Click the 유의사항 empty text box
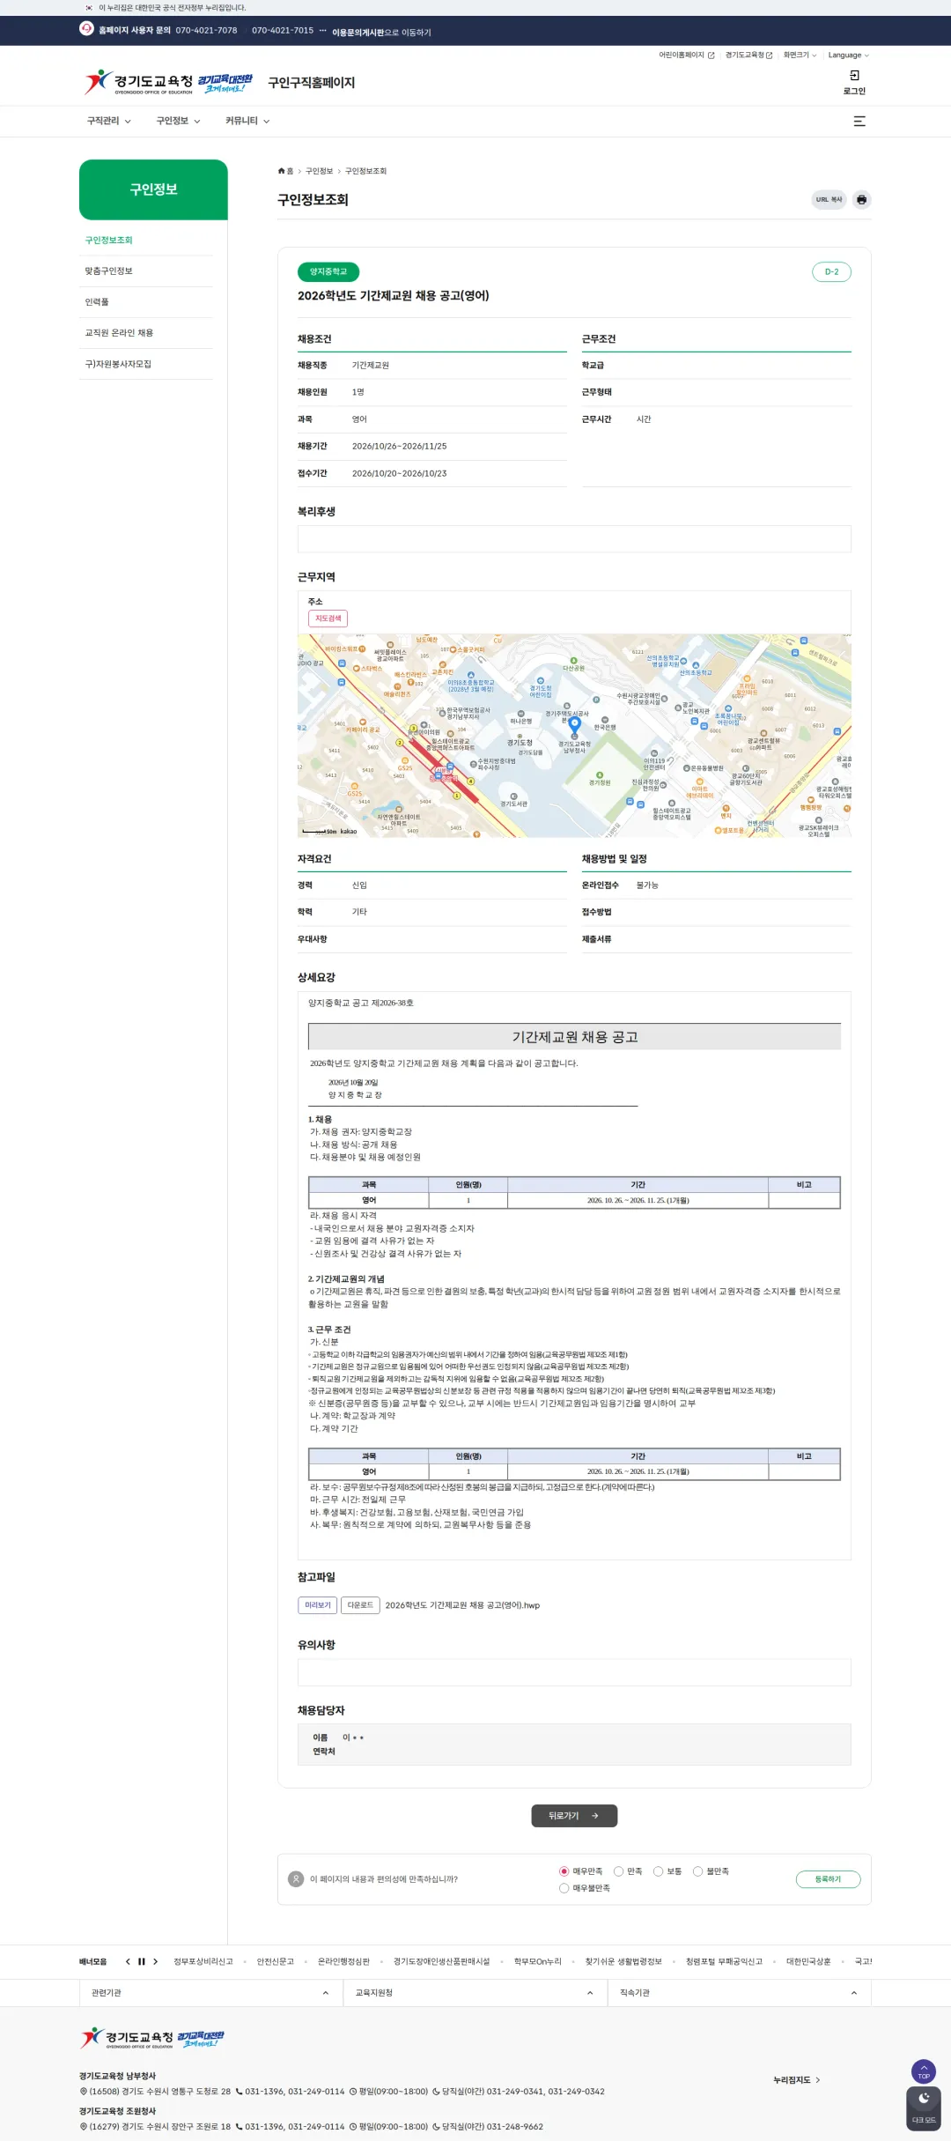951x2141 pixels. (574, 1672)
